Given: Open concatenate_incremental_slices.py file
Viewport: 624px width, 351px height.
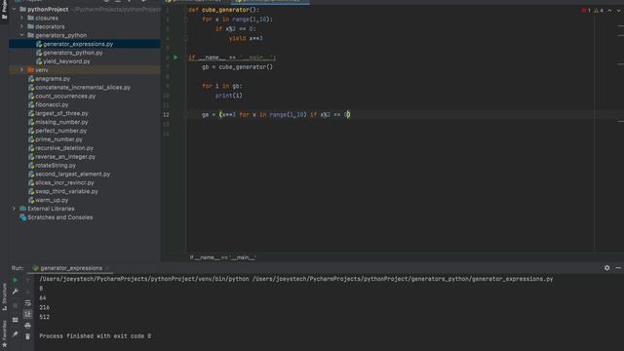Looking at the screenshot, I should [x=83, y=88].
